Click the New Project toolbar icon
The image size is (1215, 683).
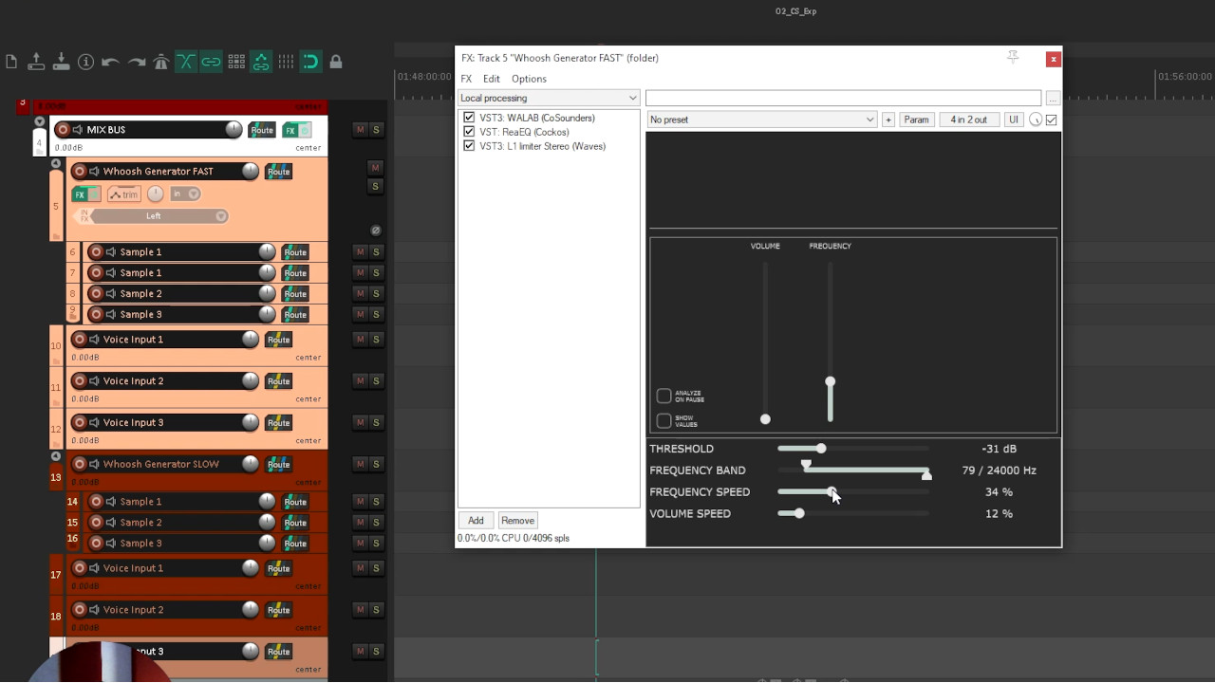11,62
